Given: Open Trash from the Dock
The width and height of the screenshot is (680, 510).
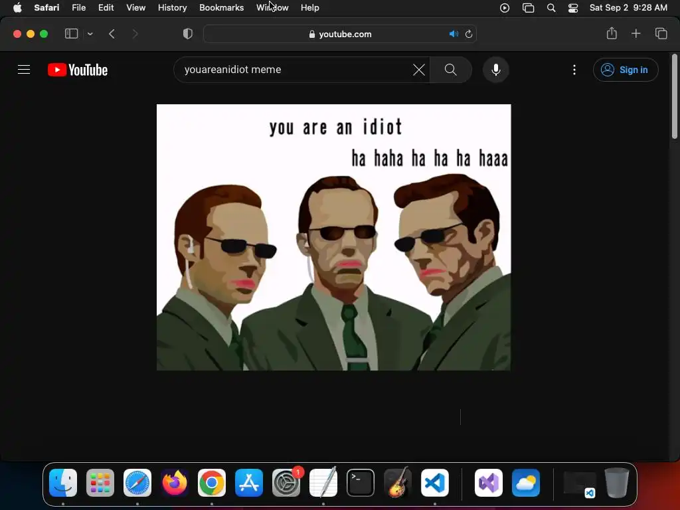Looking at the screenshot, I should tap(617, 483).
